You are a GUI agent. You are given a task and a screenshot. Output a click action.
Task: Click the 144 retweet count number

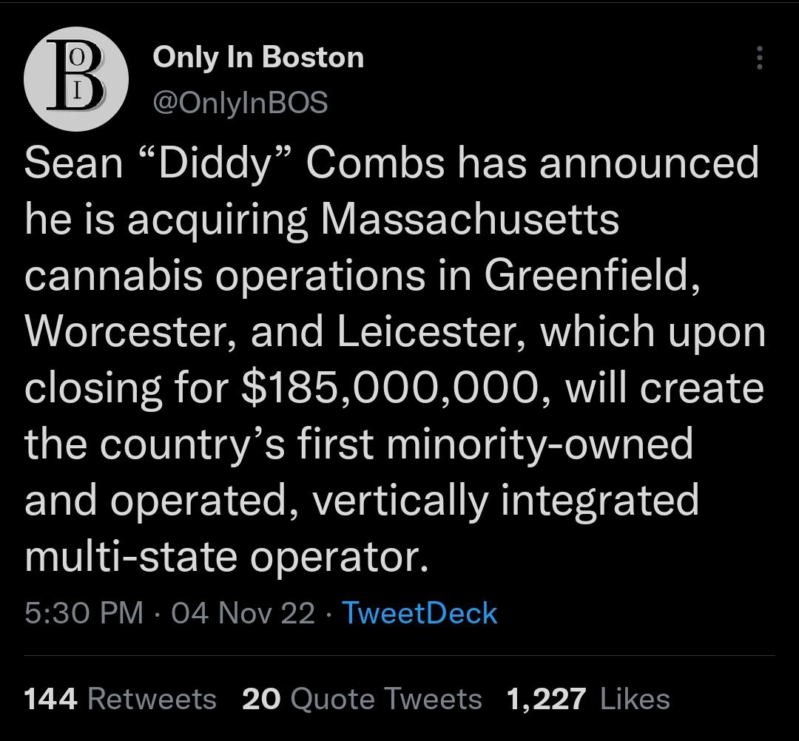(50, 699)
